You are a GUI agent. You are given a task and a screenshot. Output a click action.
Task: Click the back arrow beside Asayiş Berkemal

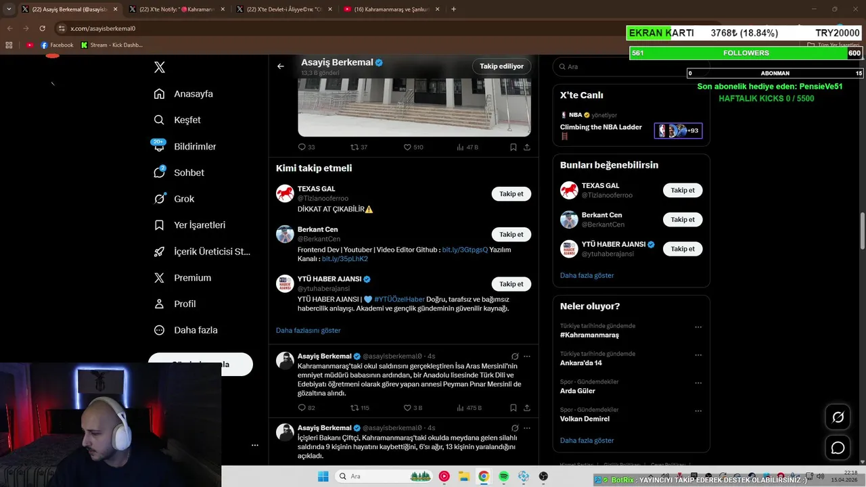point(281,66)
